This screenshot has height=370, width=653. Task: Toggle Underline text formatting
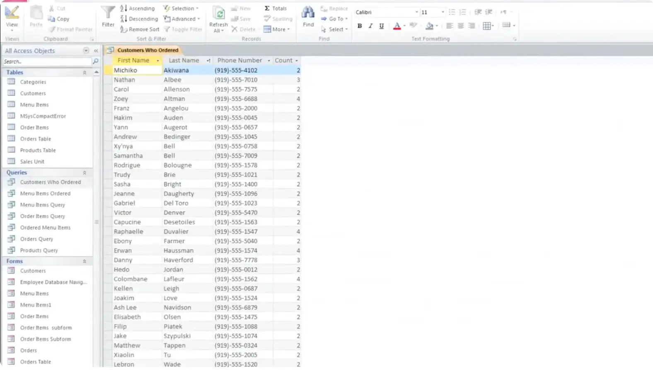381,26
